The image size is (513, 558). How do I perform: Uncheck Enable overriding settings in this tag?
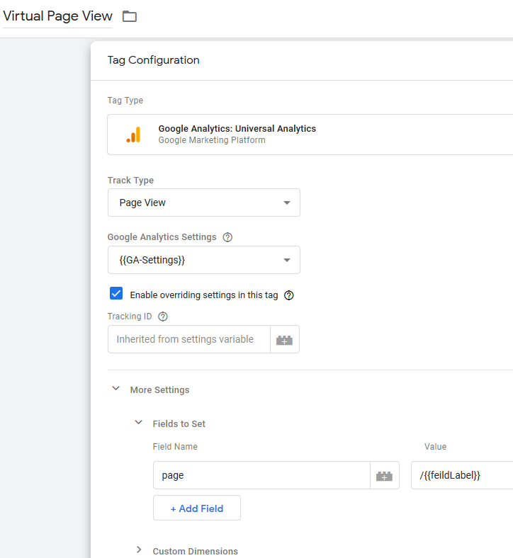coord(116,294)
